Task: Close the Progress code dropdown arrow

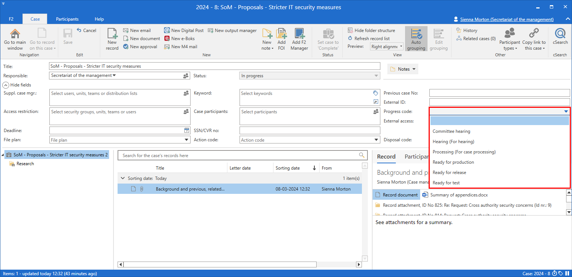Action: coord(566,111)
